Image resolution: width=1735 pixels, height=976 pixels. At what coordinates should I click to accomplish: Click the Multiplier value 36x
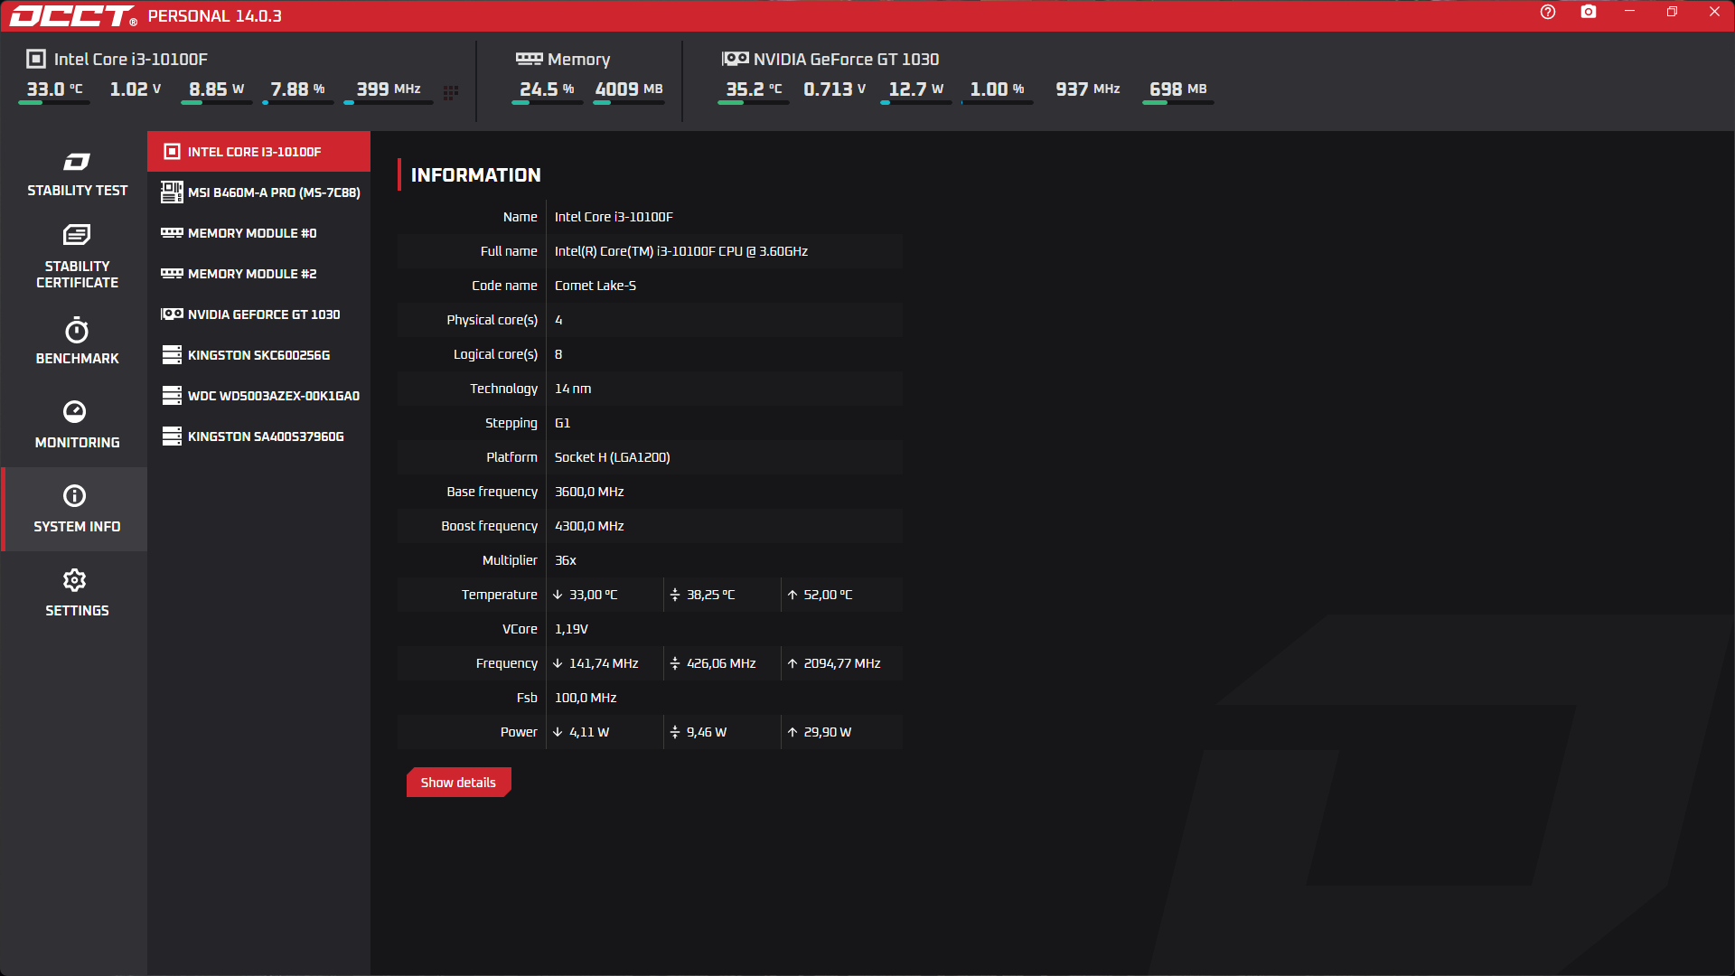coord(566,560)
